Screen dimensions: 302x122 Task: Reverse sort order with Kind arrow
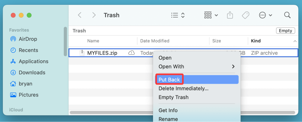(x=295, y=41)
